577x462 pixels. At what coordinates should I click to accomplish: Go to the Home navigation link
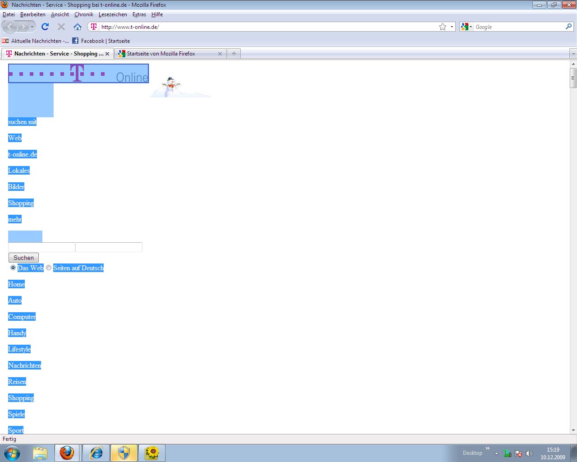[x=16, y=284]
